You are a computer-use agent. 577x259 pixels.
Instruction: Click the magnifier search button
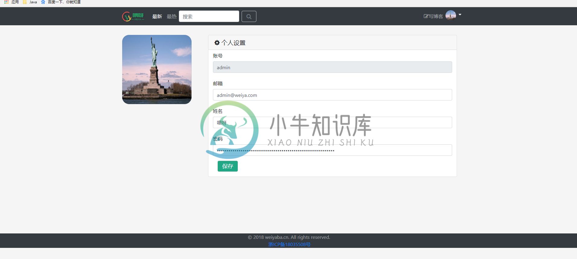click(x=249, y=16)
